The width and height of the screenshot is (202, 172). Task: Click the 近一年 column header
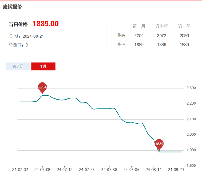pos(184,26)
